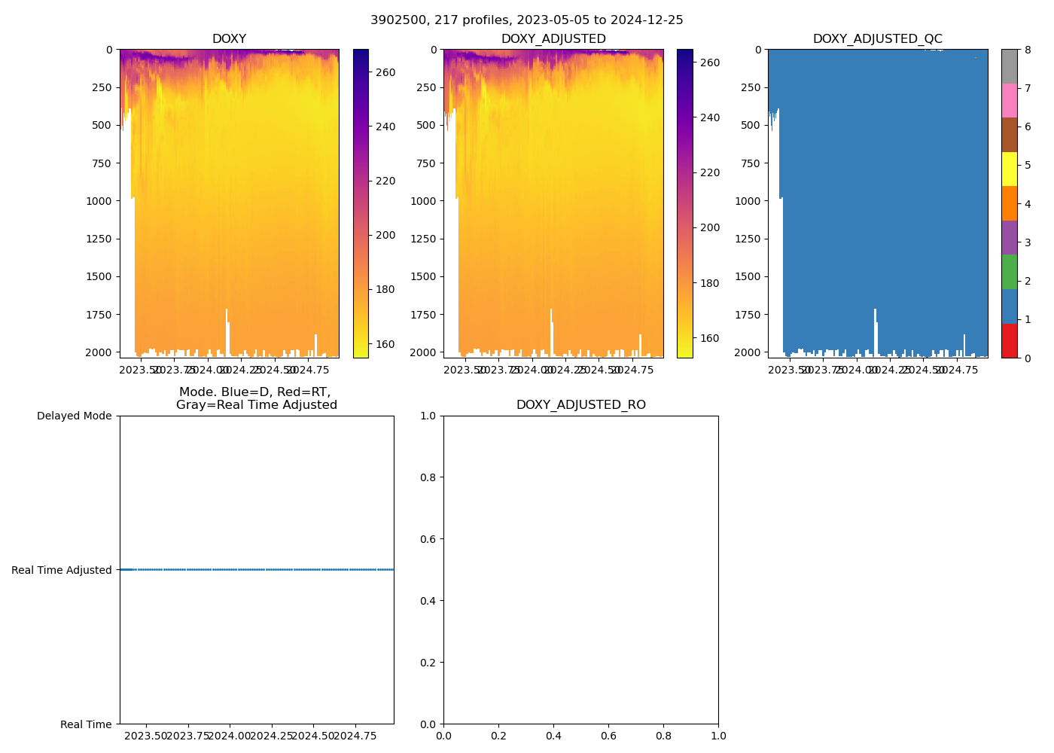
Task: Click the DOXY_ADJUSTED_RO plot title
Action: [x=580, y=405]
